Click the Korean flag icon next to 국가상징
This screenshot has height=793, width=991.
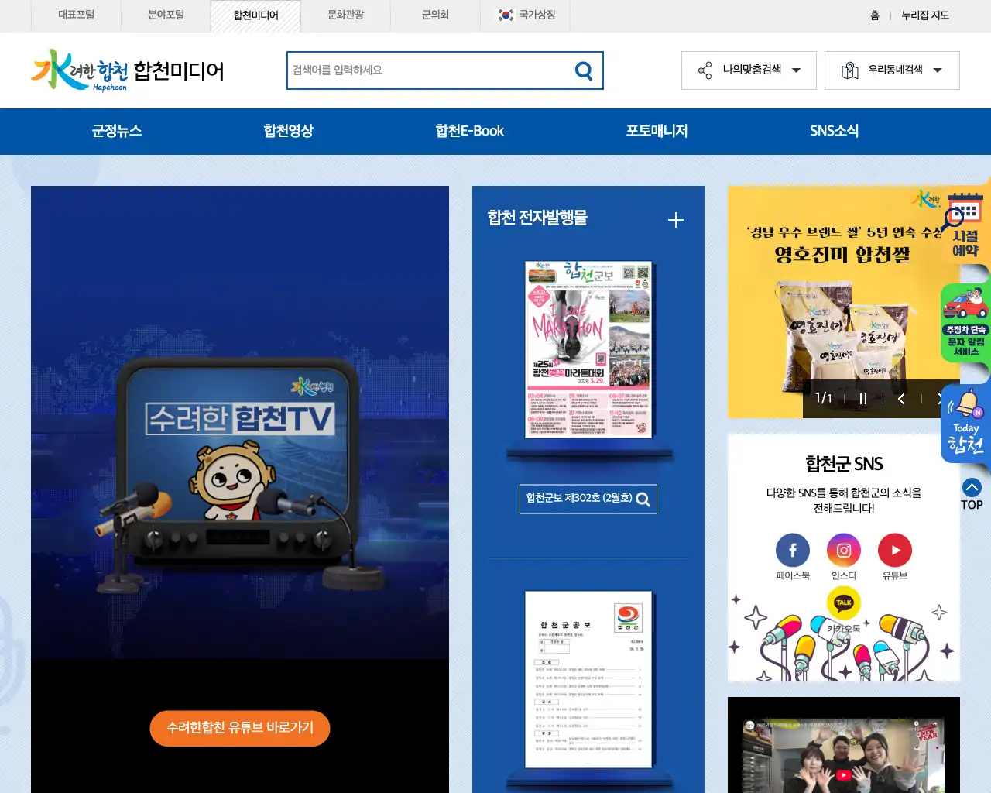pos(504,15)
